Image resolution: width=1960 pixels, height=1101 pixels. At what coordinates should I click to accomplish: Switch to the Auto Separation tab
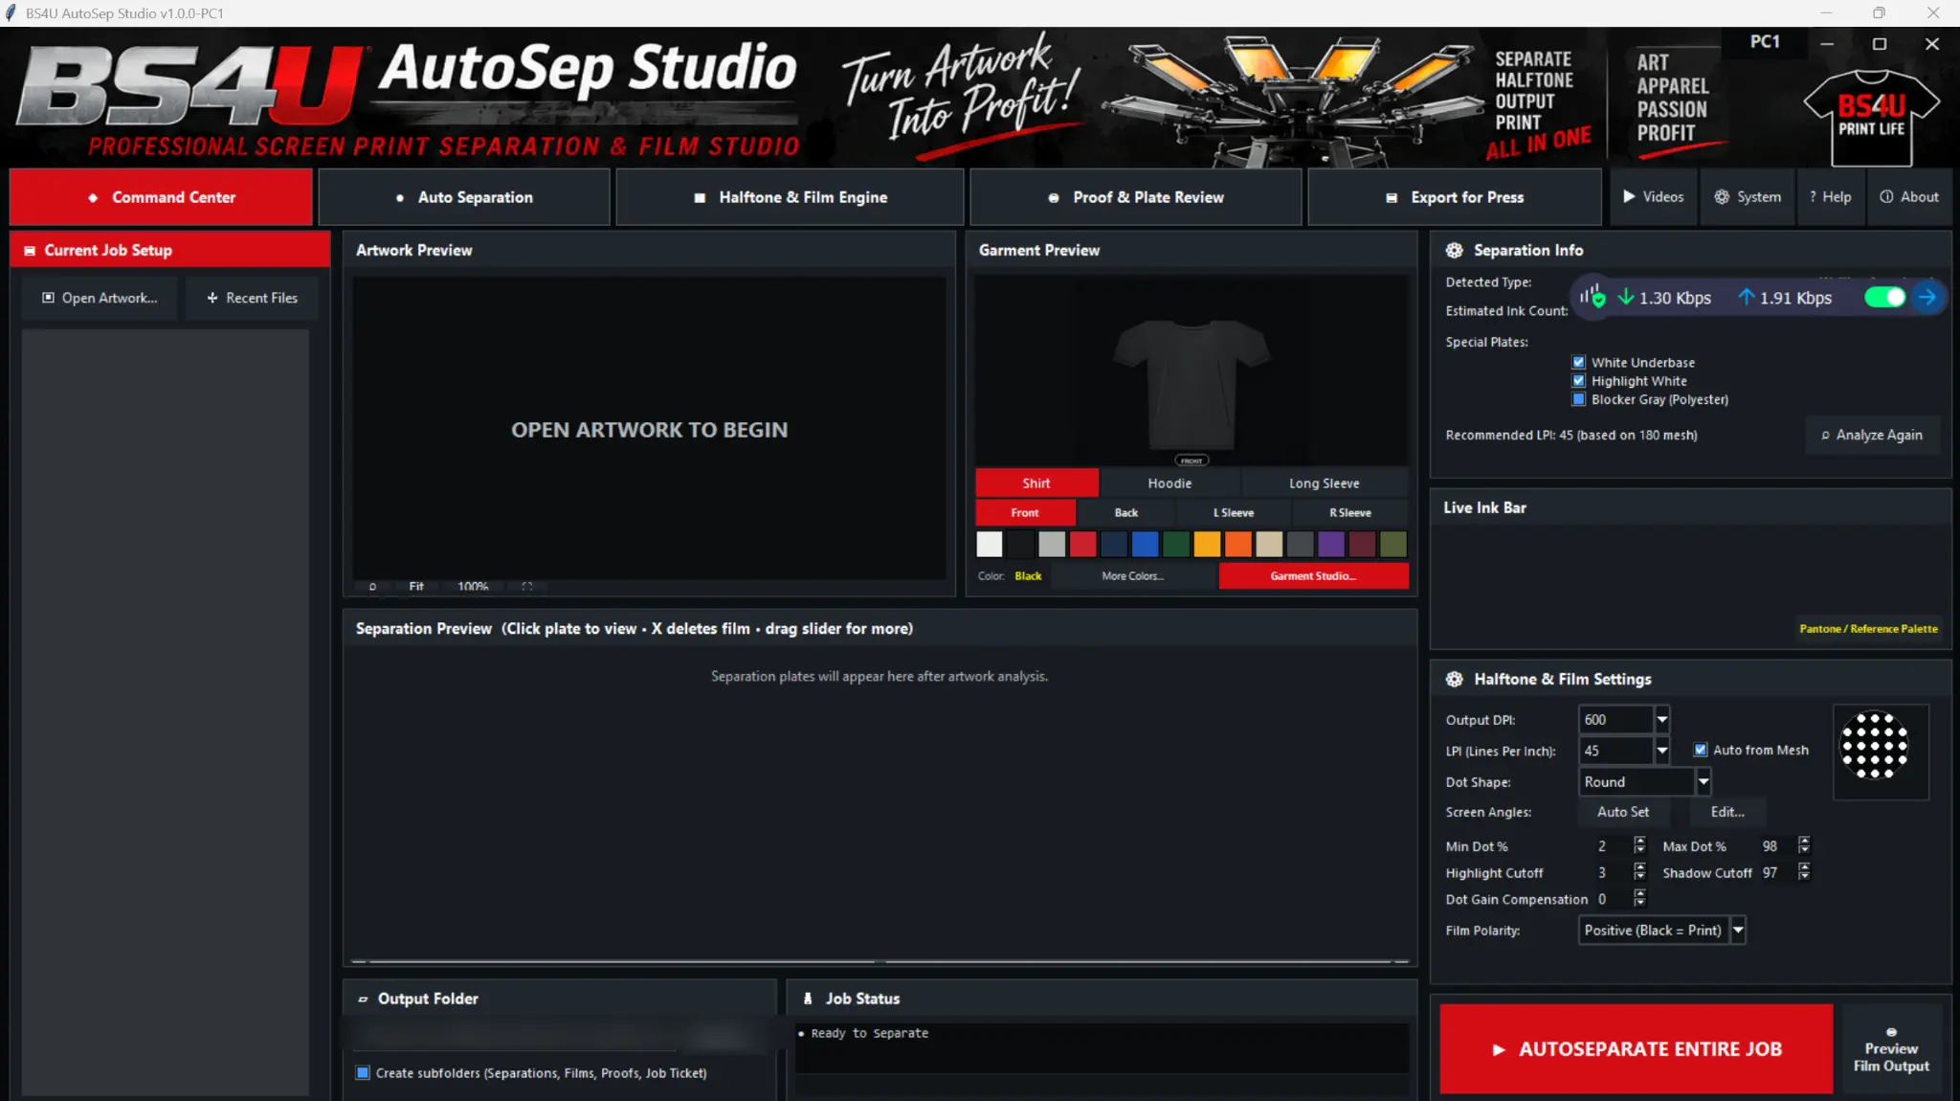pyautogui.click(x=464, y=197)
